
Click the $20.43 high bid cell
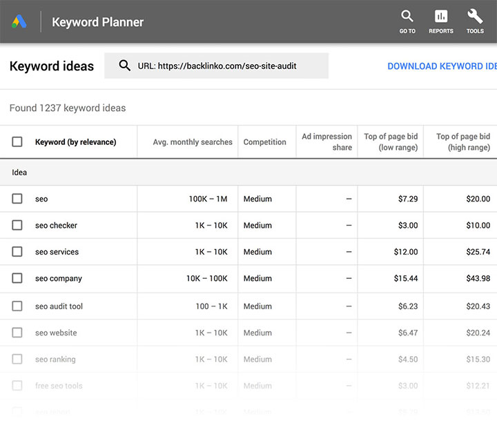(x=478, y=306)
